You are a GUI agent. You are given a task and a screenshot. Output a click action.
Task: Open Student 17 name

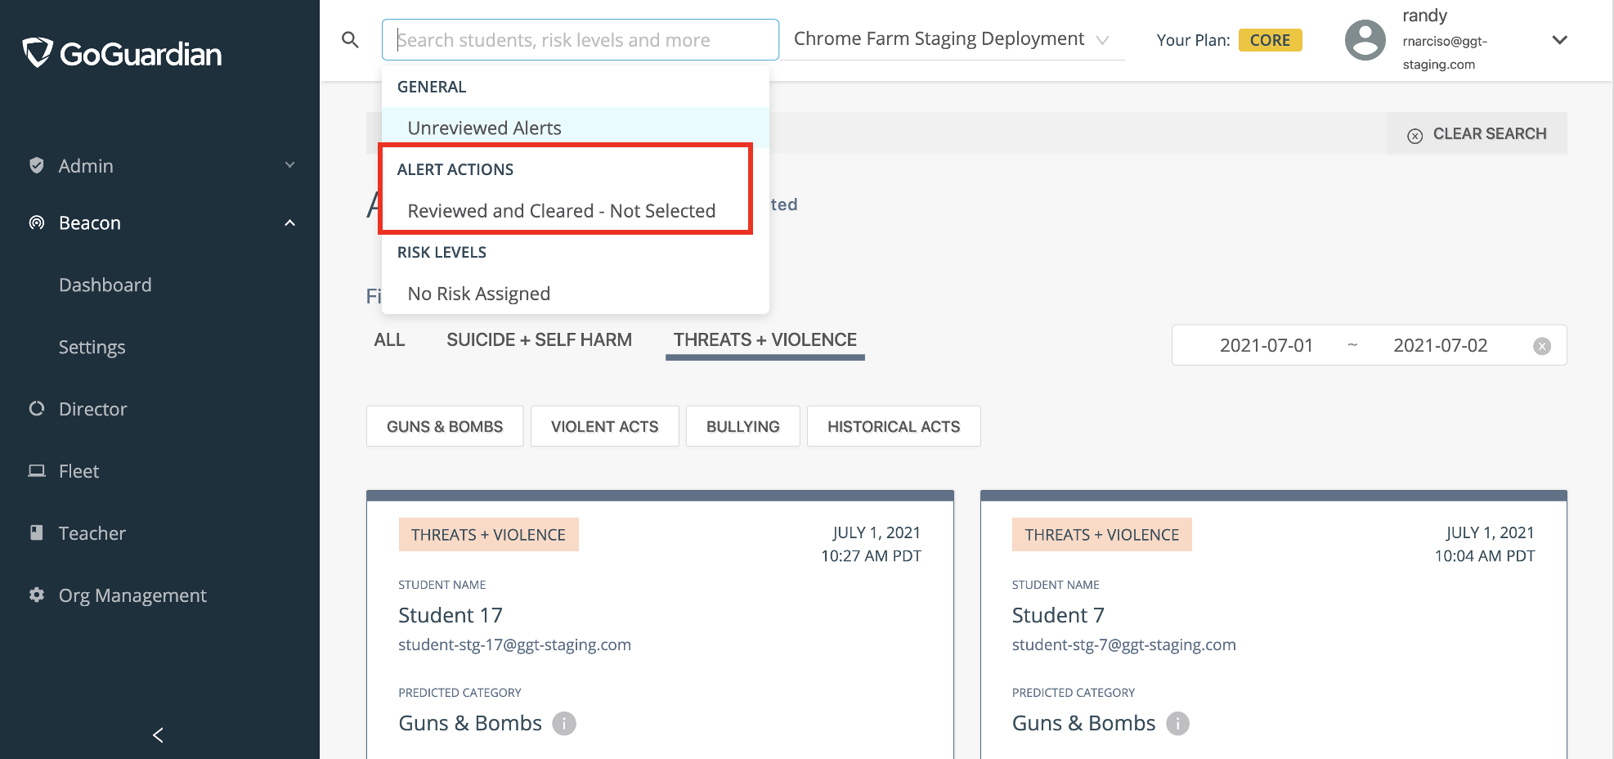click(451, 615)
